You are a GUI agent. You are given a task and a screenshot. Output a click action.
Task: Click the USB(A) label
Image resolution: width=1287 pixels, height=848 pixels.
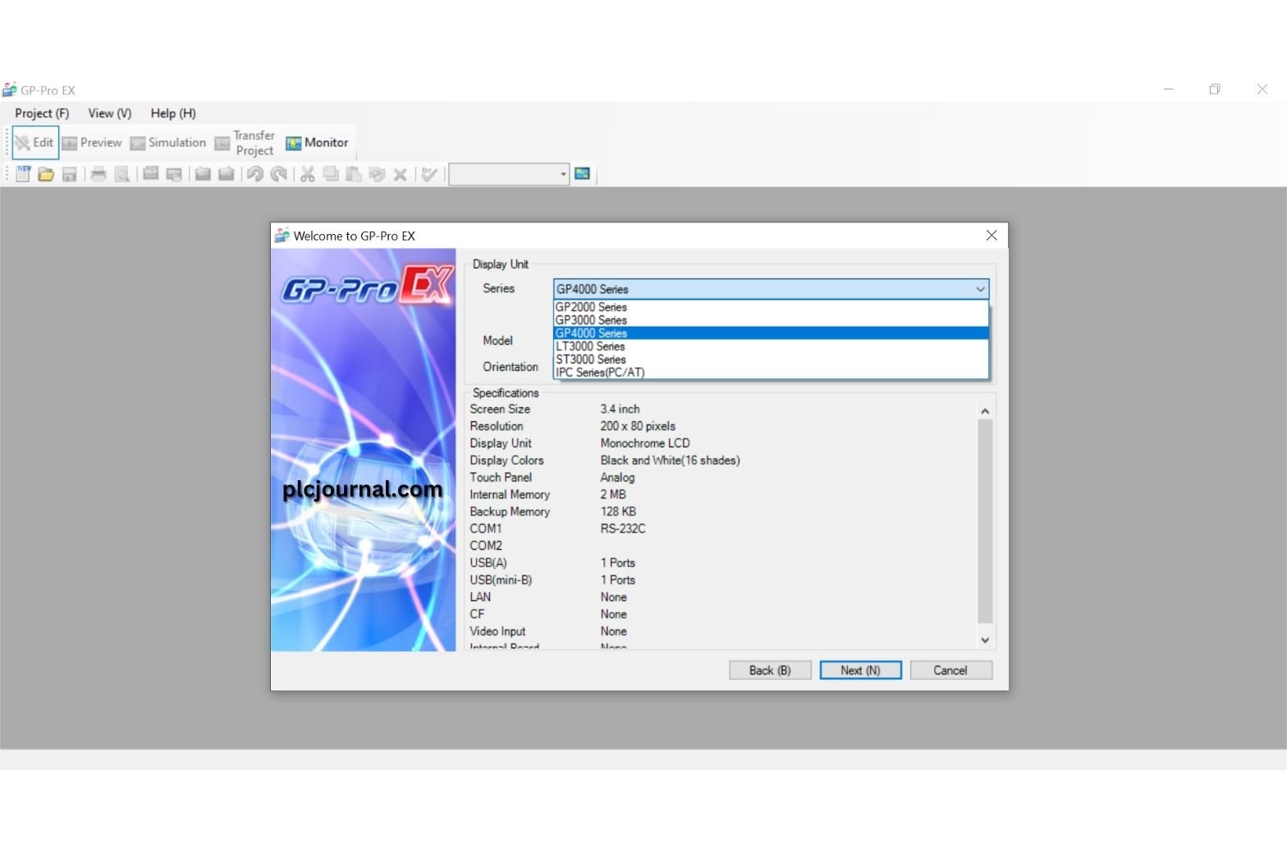click(488, 563)
